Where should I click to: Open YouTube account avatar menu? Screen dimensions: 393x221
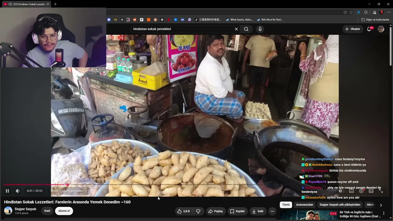pyautogui.click(x=381, y=29)
